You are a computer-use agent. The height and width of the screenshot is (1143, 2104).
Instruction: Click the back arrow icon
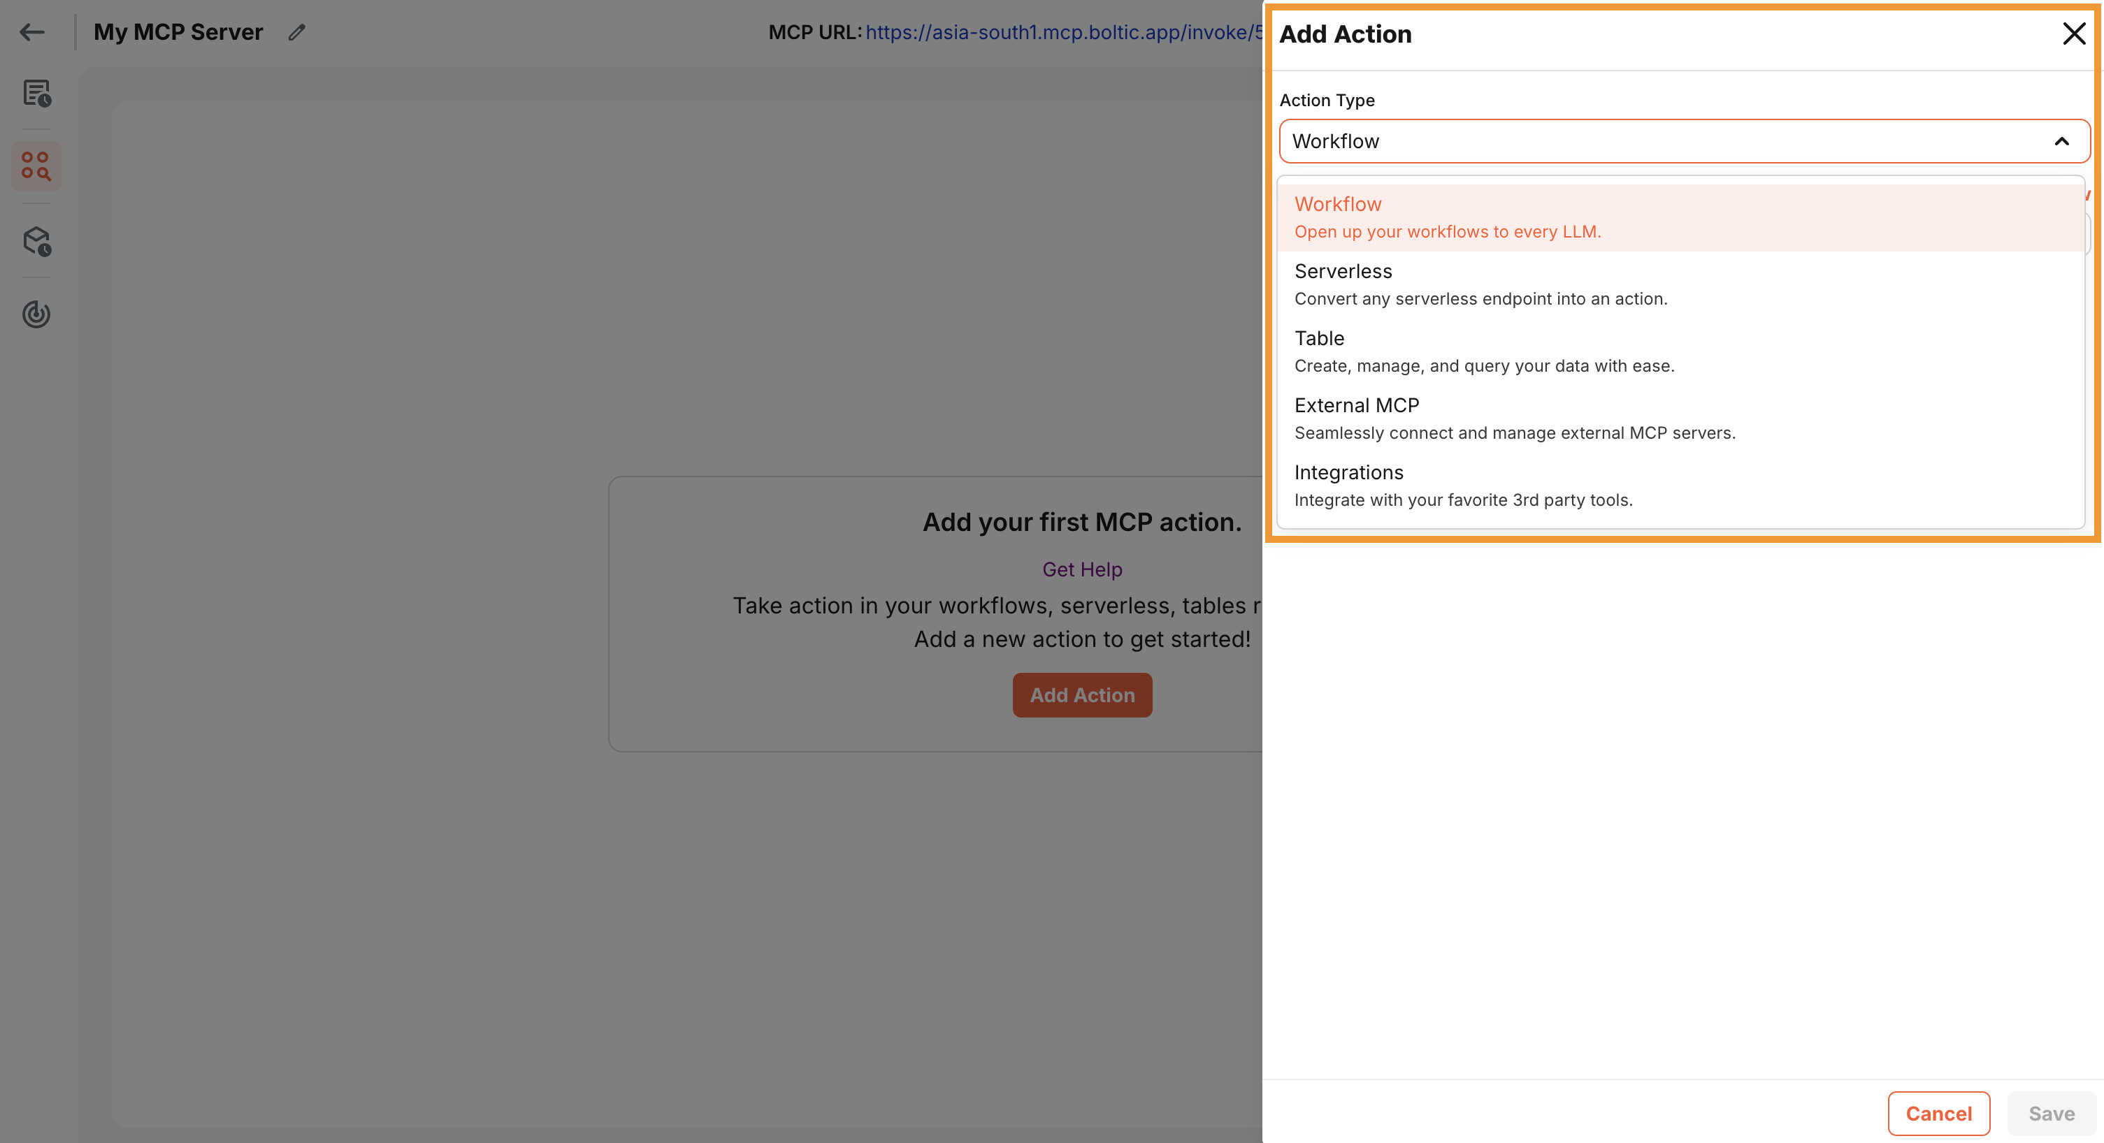point(32,32)
